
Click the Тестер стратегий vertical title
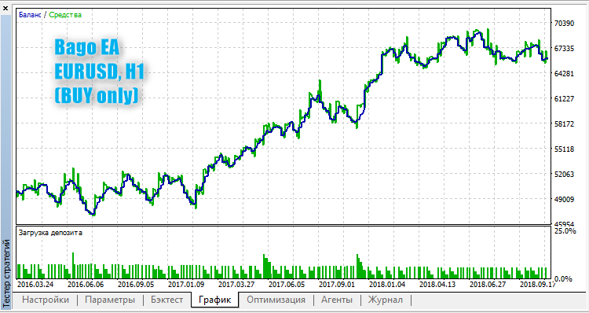[6, 274]
